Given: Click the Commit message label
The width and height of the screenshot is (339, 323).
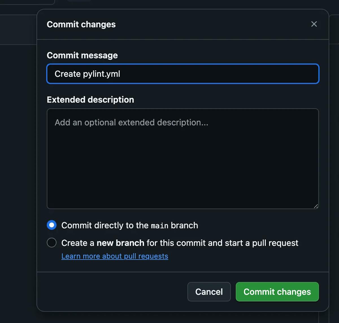Looking at the screenshot, I should 82,55.
